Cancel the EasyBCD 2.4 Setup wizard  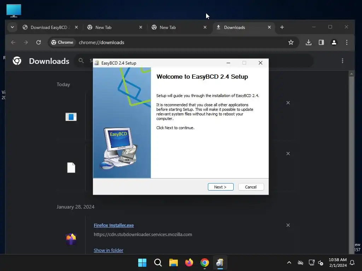click(x=251, y=187)
